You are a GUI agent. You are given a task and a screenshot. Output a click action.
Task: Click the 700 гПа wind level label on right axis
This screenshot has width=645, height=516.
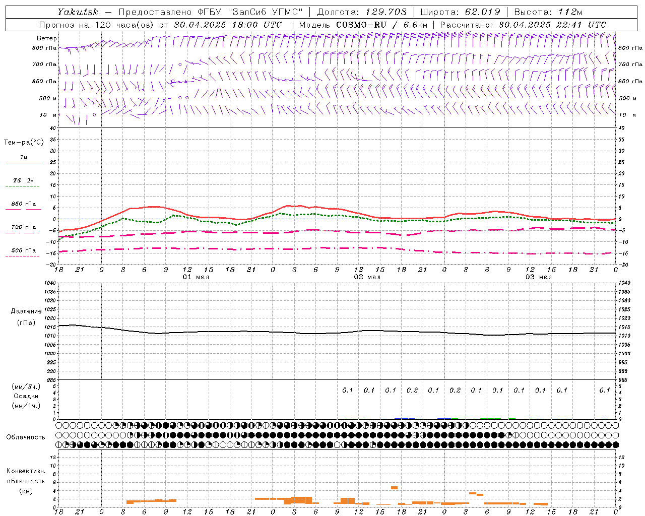[630, 64]
